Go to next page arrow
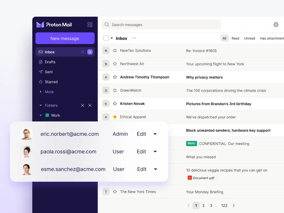The image size is (284, 213). click(x=234, y=206)
